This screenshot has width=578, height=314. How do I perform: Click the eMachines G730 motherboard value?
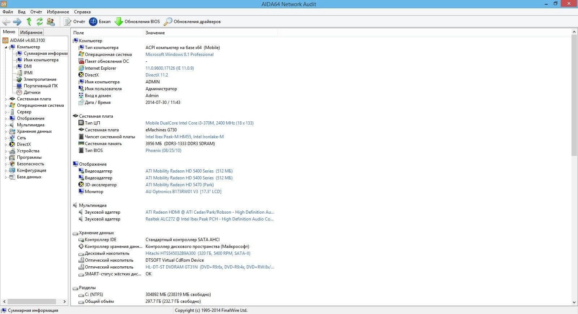point(161,130)
